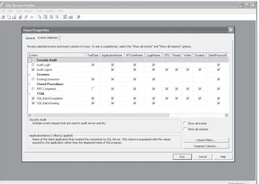Click the New Trace toolbar icon
The image size is (259, 184).
click(3, 17)
